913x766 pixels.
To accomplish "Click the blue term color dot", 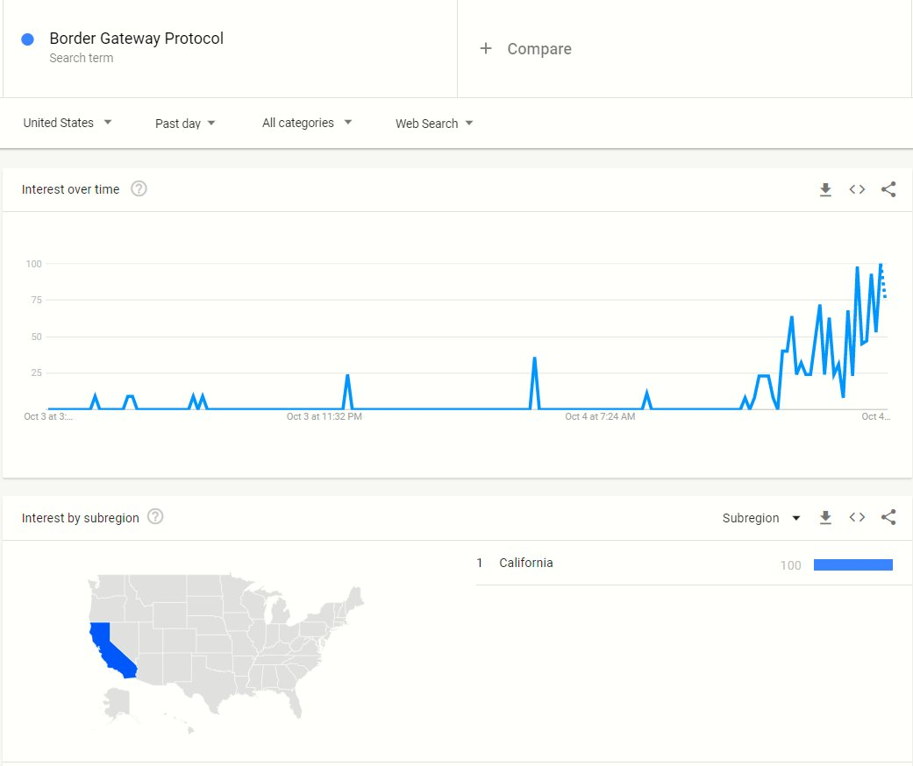I will tap(27, 39).
